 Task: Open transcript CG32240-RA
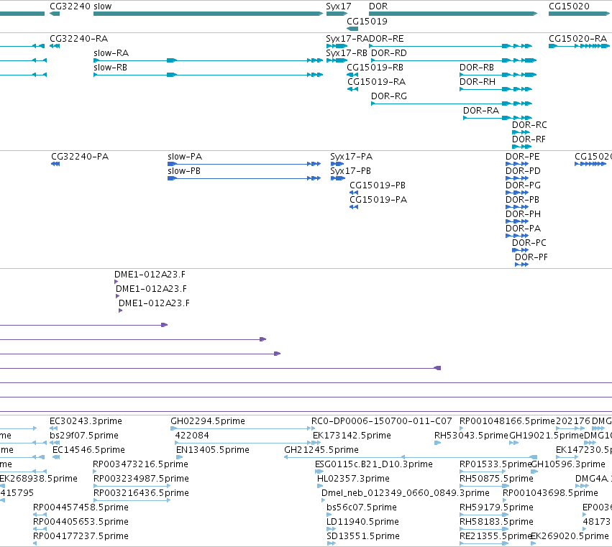pyautogui.click(x=79, y=39)
